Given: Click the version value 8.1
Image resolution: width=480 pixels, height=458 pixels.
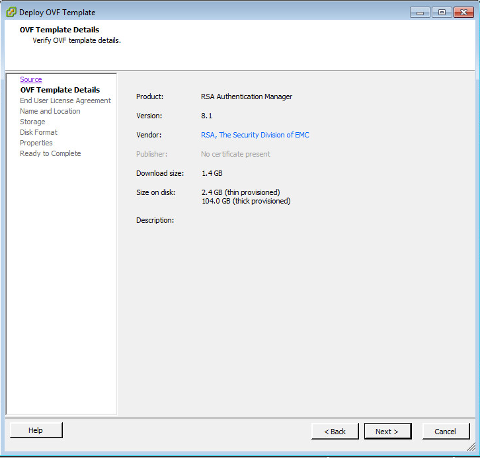Looking at the screenshot, I should coord(207,116).
